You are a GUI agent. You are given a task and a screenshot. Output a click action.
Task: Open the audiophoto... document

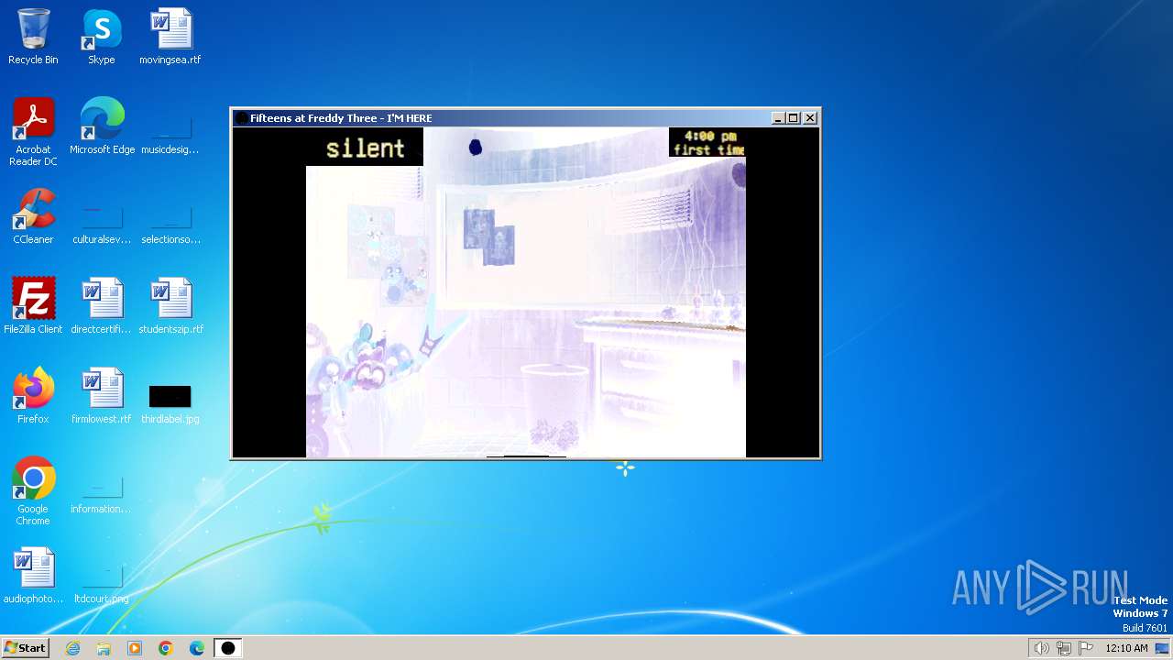[x=33, y=576]
